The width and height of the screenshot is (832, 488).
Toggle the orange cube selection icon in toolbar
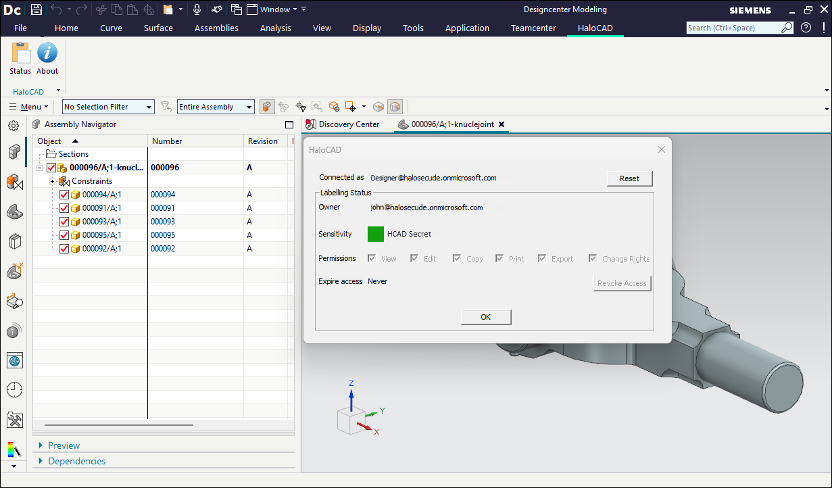click(267, 107)
